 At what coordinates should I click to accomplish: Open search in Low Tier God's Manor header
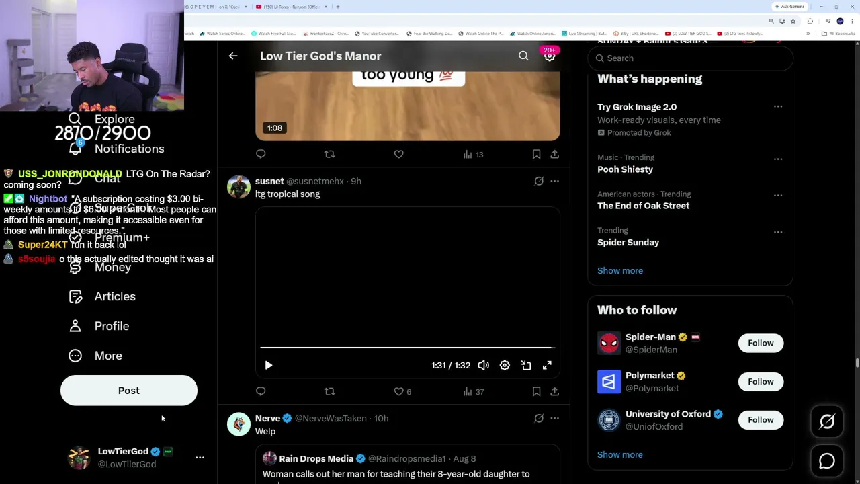[x=523, y=56]
